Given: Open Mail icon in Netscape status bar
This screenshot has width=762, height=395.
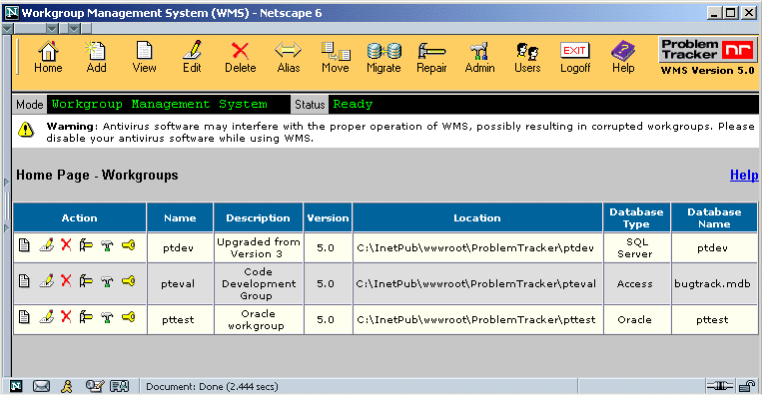Looking at the screenshot, I should [41, 386].
